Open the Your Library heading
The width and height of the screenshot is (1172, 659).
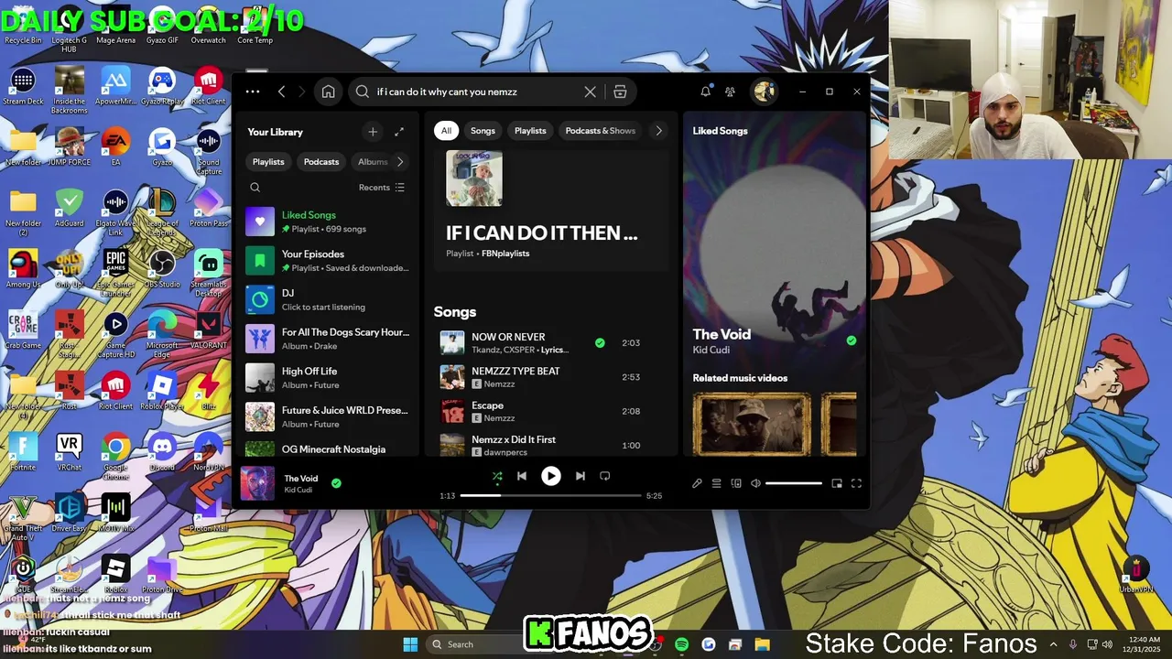pos(275,132)
